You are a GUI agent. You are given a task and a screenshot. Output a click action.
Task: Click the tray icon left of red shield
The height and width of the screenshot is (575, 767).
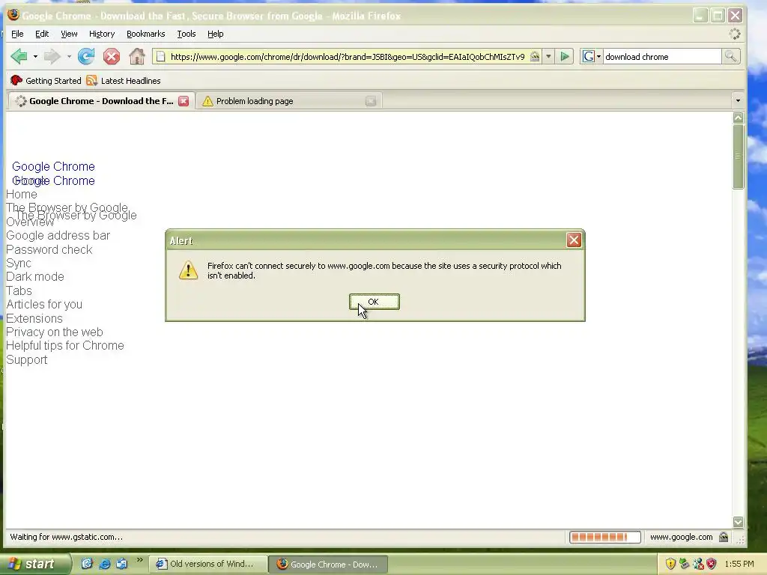(697, 564)
